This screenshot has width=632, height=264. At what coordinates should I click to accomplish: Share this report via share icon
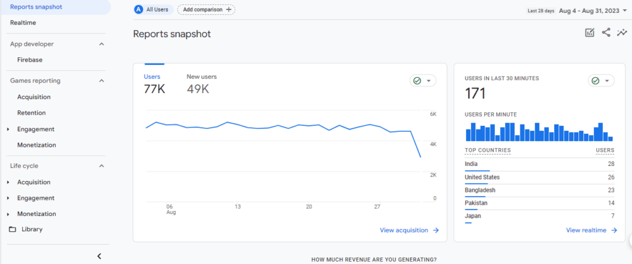[606, 33]
